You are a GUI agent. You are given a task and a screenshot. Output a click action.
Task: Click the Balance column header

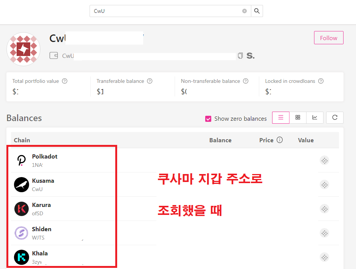(x=220, y=140)
